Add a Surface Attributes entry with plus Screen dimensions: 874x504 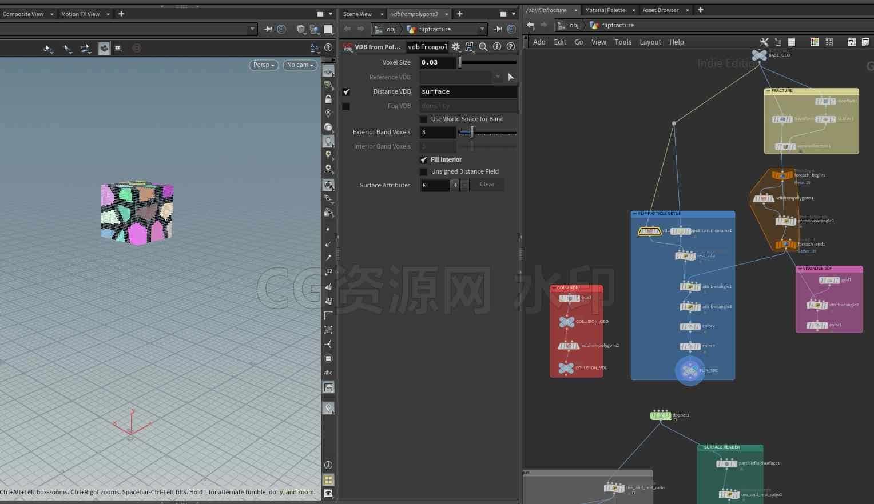pos(455,185)
